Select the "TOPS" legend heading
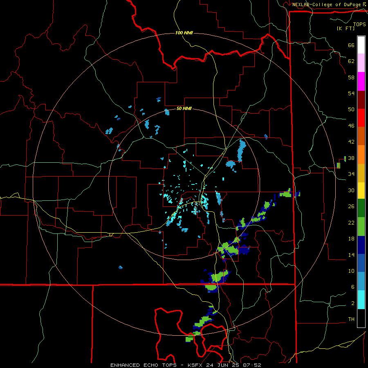The height and width of the screenshot is (368, 368). (359, 24)
